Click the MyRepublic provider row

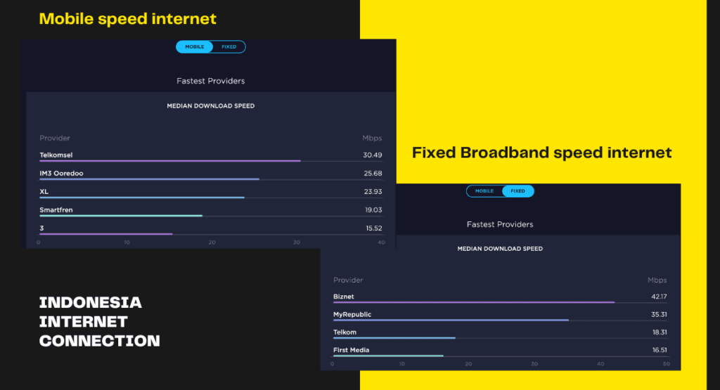pos(500,316)
